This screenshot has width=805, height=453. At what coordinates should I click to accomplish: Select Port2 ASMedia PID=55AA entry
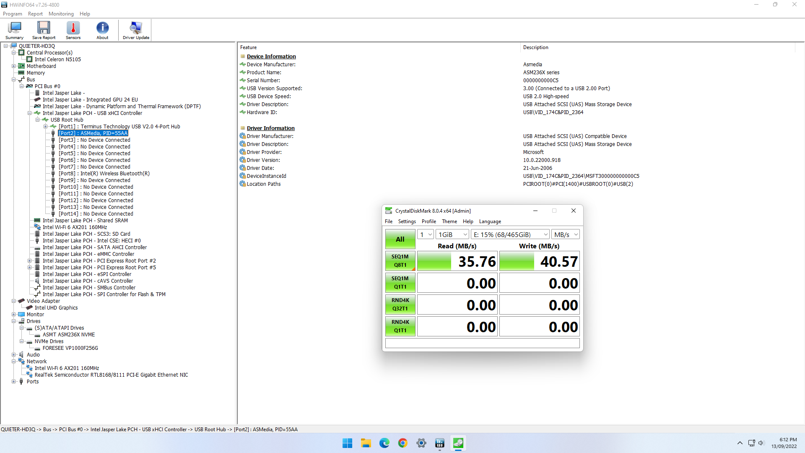pos(93,133)
